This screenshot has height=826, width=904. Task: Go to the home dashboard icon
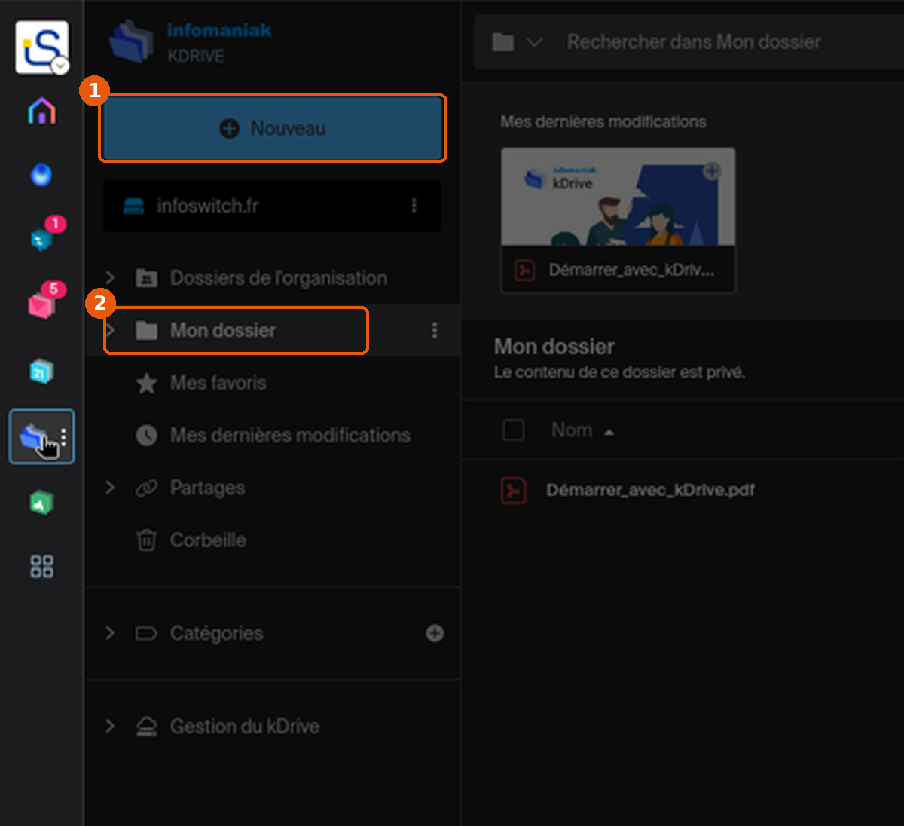(41, 111)
